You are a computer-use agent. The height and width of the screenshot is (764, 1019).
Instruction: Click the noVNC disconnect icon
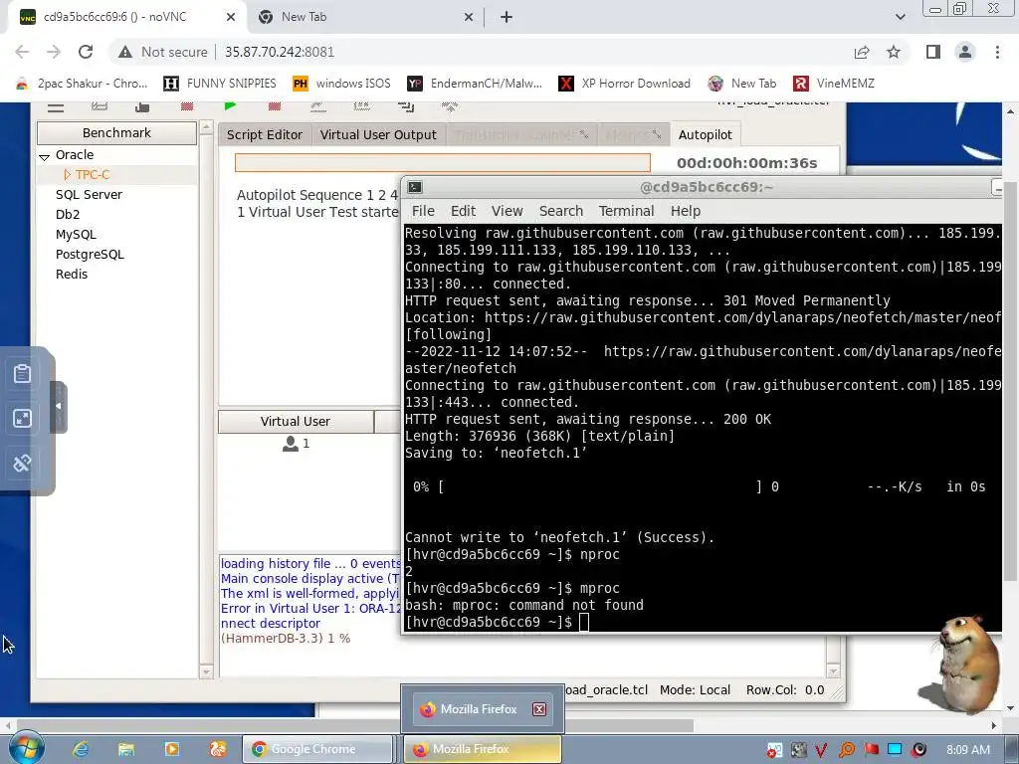[22, 464]
